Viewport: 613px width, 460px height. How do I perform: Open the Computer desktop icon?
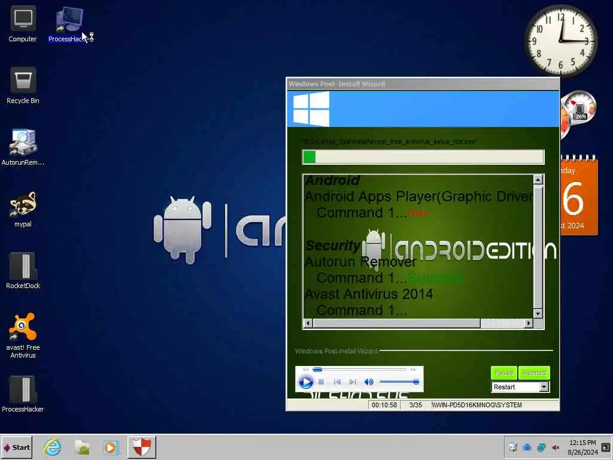[23, 24]
